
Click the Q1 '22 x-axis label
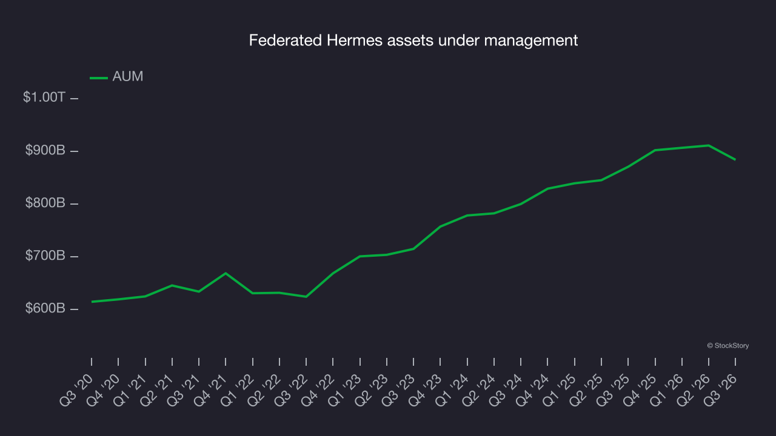[x=237, y=389]
